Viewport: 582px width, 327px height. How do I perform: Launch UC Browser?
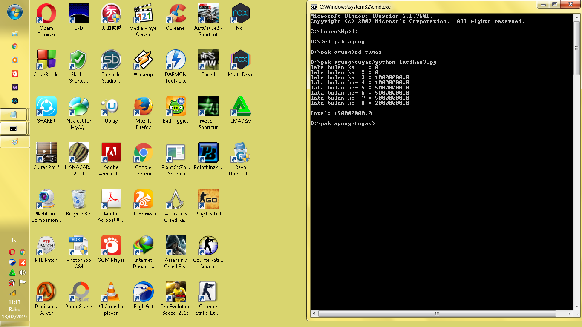pyautogui.click(x=143, y=198)
